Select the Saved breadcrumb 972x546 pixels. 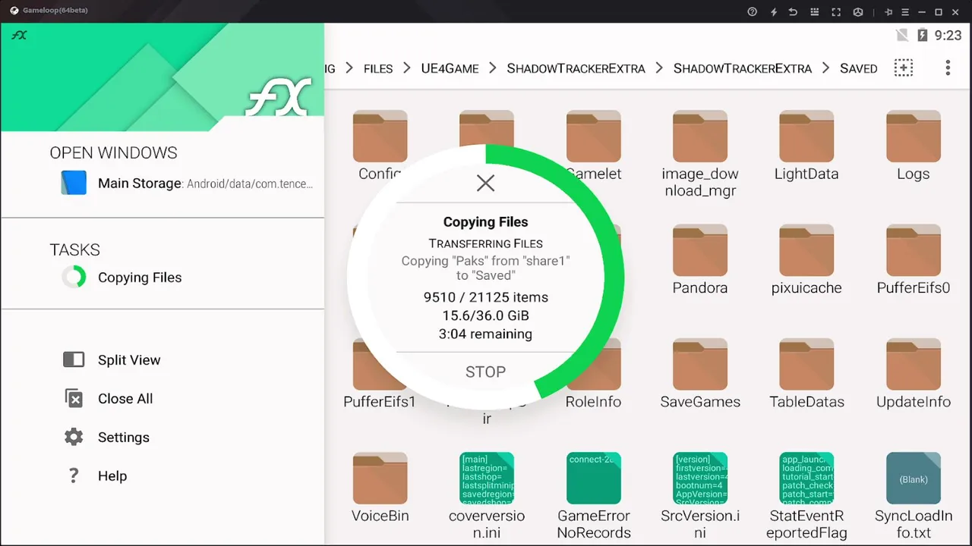click(858, 68)
